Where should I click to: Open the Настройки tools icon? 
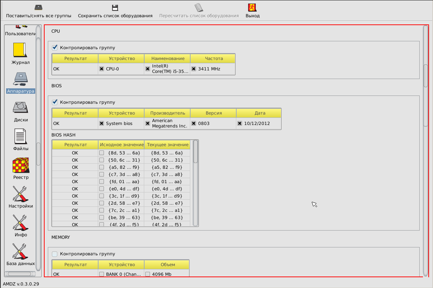tap(20, 194)
